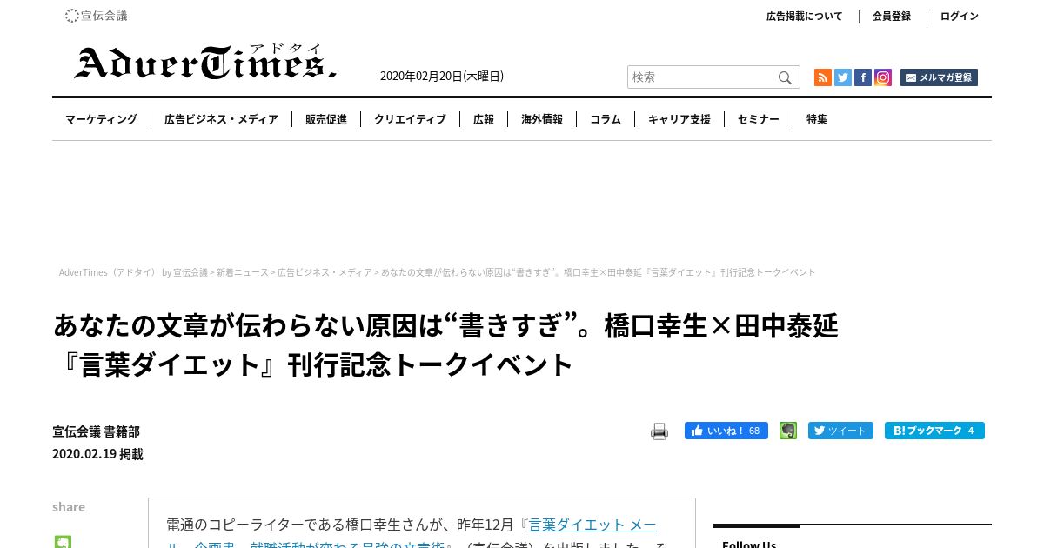The width and height of the screenshot is (1044, 548).
Task: Click the search magnifier icon
Action: pos(785,77)
